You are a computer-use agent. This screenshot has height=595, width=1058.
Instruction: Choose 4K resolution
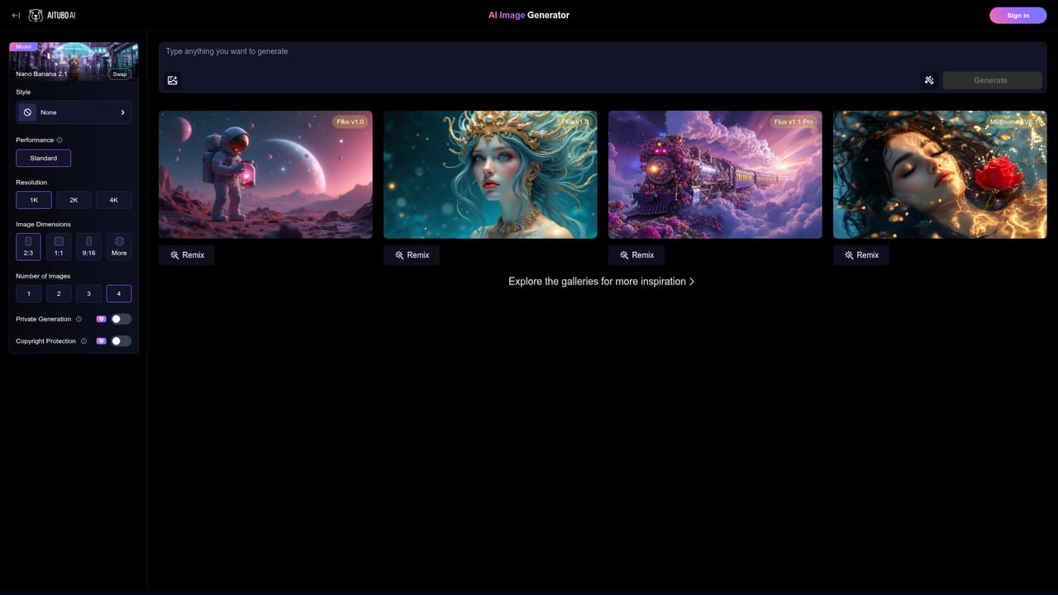113,200
